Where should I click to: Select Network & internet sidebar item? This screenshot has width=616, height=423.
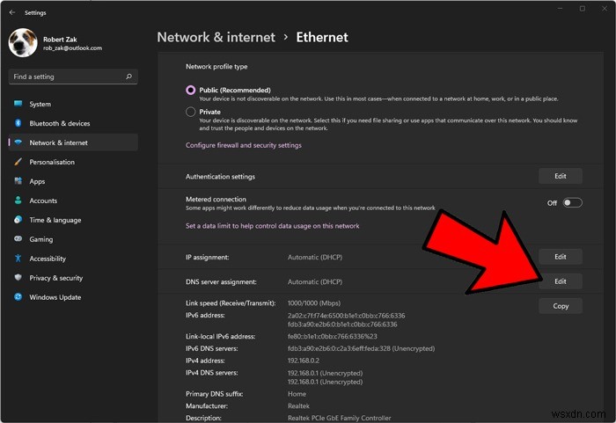tap(73, 142)
